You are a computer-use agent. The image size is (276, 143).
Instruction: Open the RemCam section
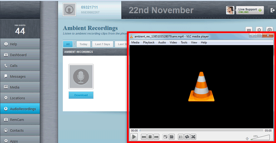[x=20, y=120]
